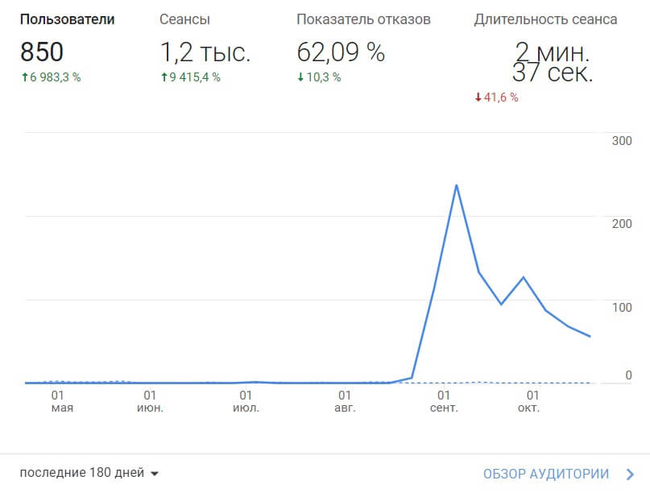Click the green down arrow beside 10,3 %
Screen dimensions: 650x493
[x=300, y=78]
